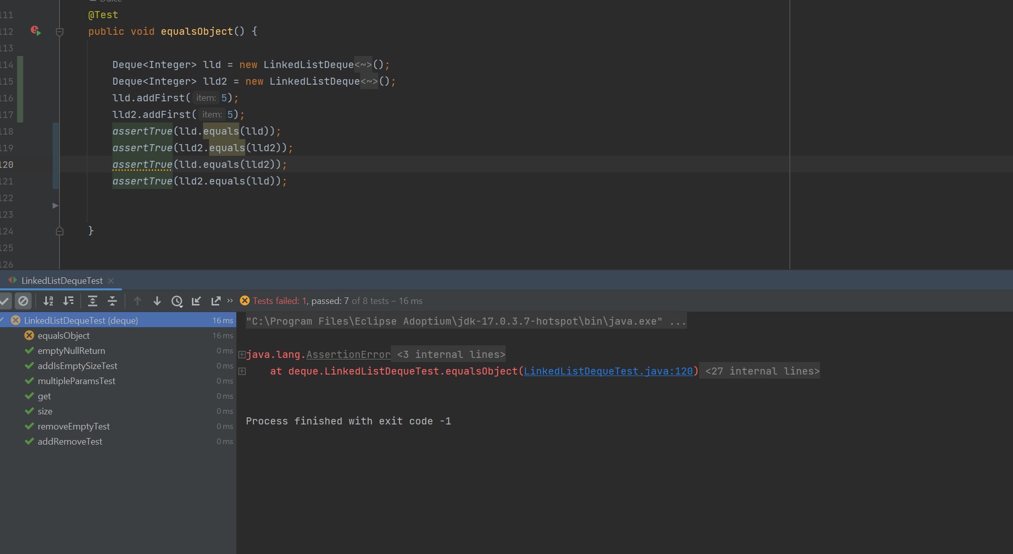Image resolution: width=1013 pixels, height=554 pixels.
Task: Sort tests alphabetically
Action: point(48,301)
